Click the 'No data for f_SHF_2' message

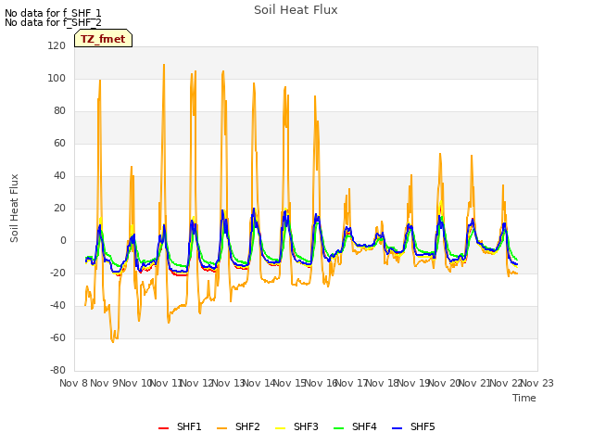coord(53,22)
